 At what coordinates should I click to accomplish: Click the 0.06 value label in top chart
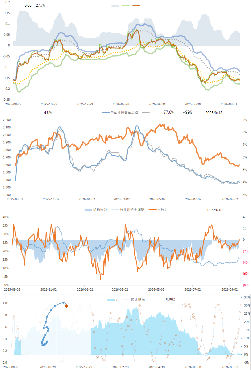pos(28,5)
